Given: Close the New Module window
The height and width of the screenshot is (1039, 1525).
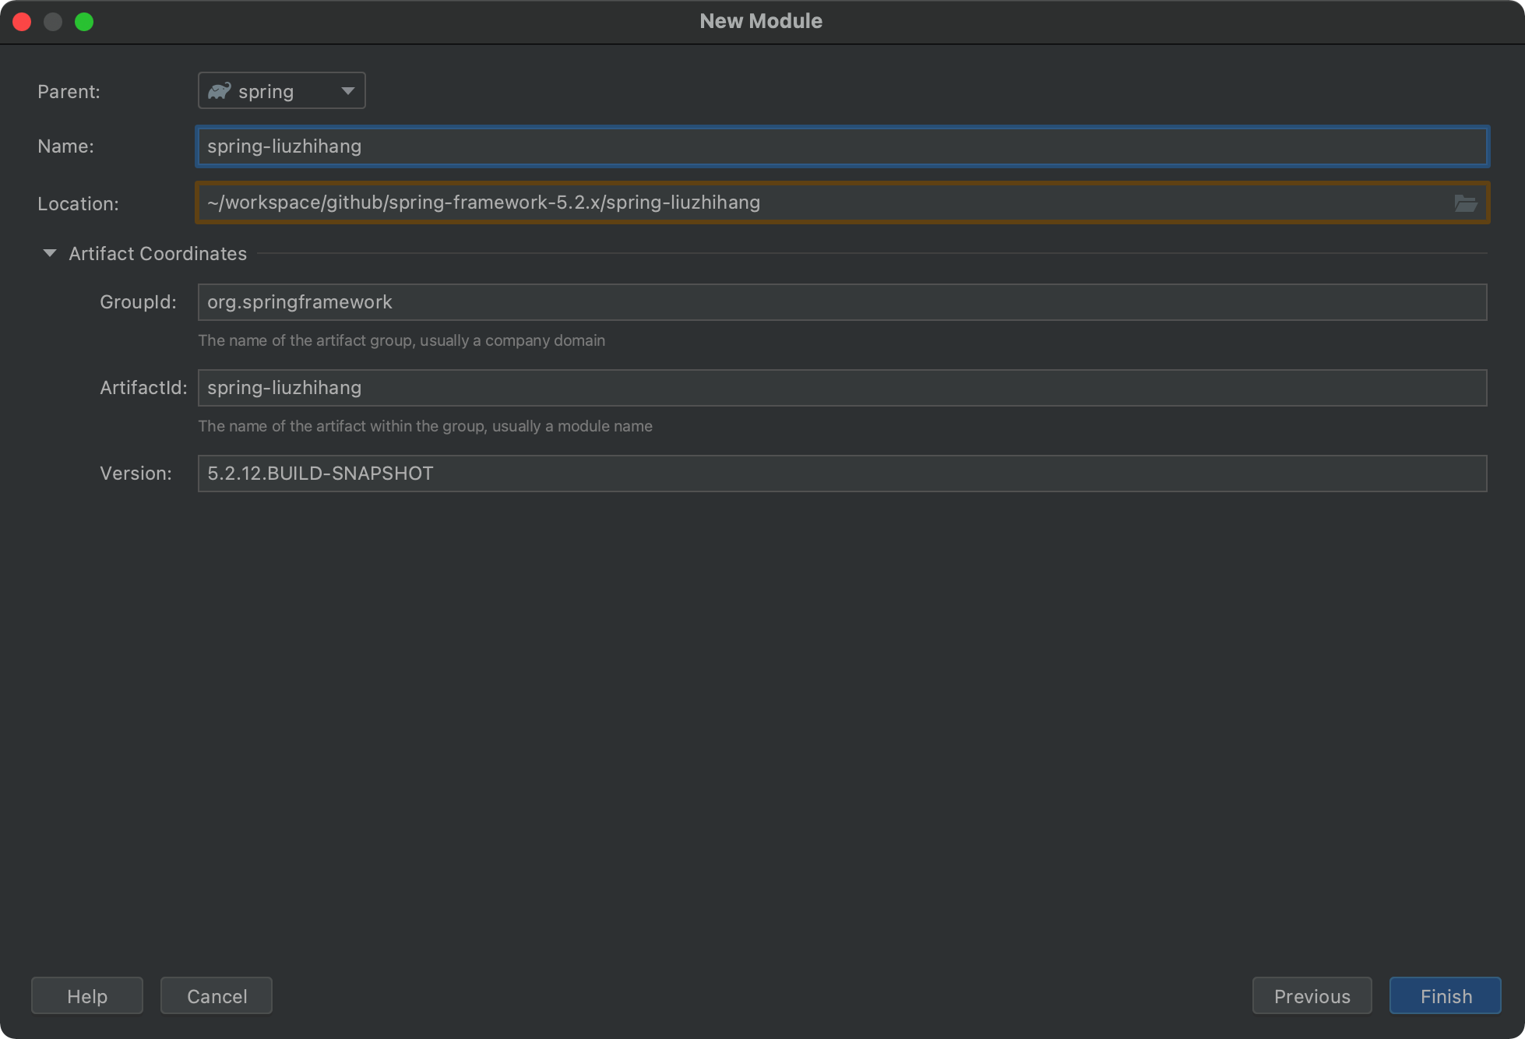Looking at the screenshot, I should [22, 22].
